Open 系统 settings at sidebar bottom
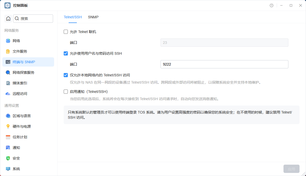Viewport: 306px width, 176px height. 16,169
